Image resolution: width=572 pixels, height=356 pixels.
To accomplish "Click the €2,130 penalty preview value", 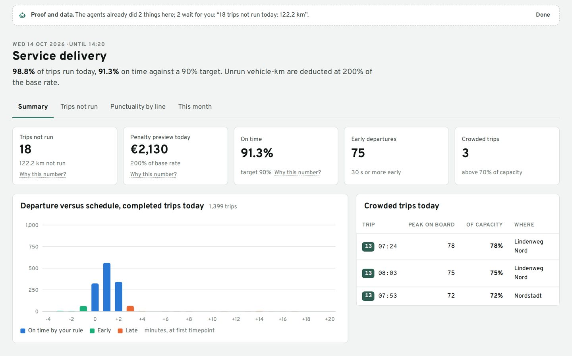I will click(149, 149).
